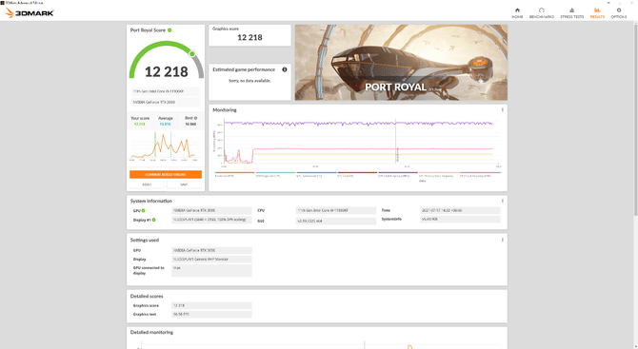638x349 pixels.
Task: Open System information three-dot menu
Action: coord(502,201)
